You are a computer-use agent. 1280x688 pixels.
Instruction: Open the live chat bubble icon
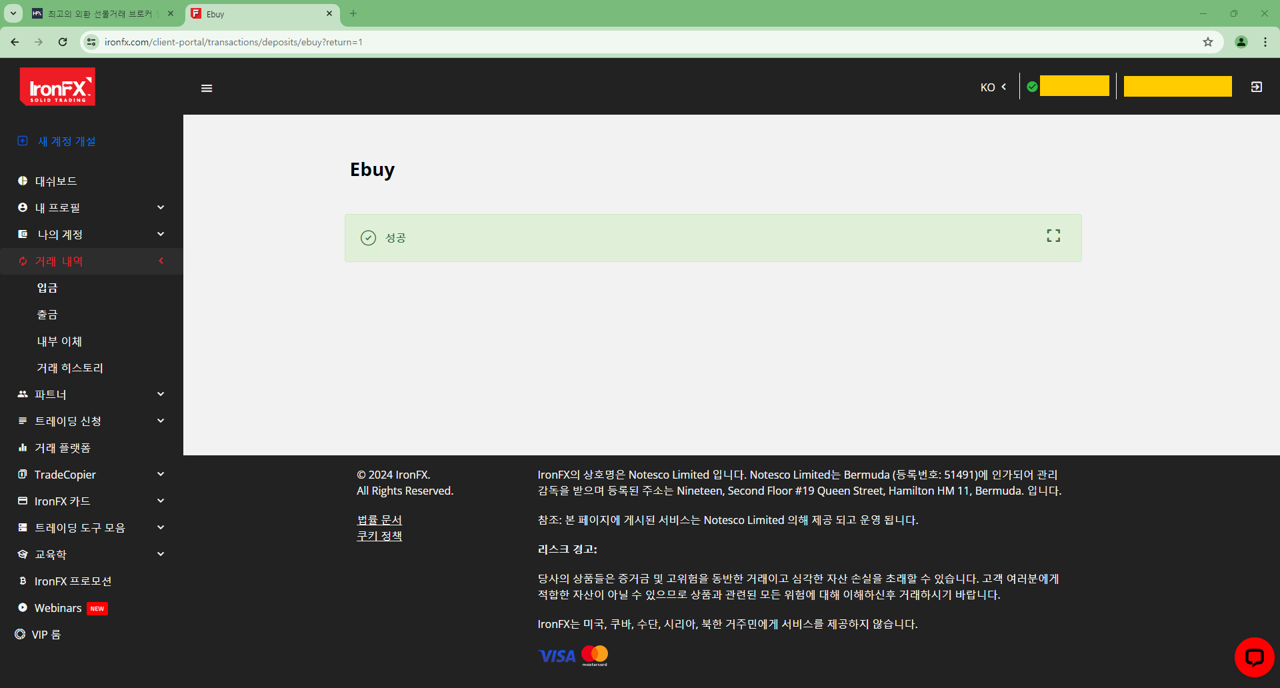coord(1254,657)
